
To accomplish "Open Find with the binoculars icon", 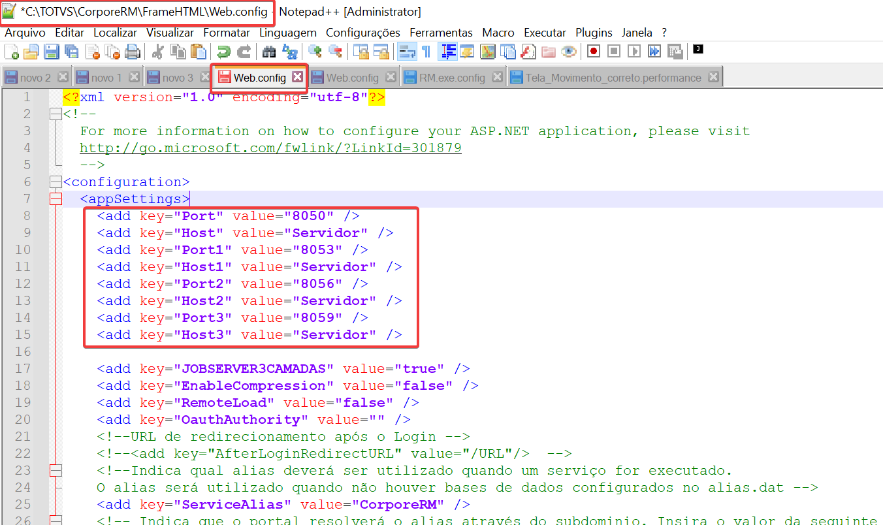I will point(268,52).
